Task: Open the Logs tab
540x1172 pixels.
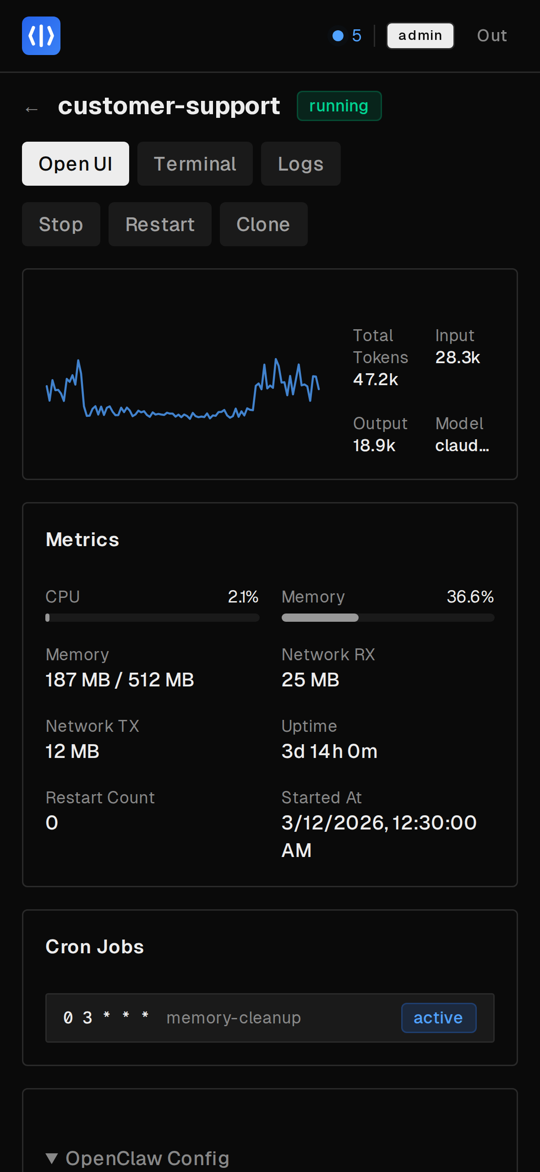Action: tap(300, 164)
